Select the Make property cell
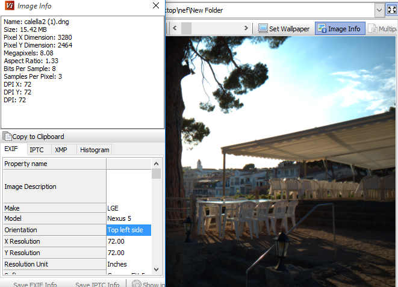The height and width of the screenshot is (287, 398). coord(55,208)
